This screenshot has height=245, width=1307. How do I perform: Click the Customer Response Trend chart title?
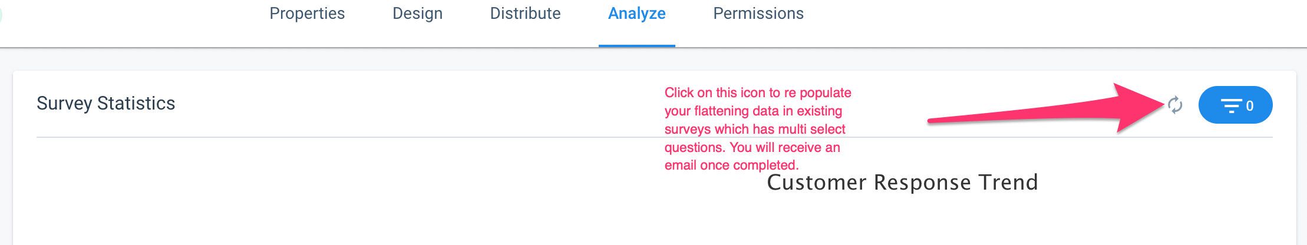point(902,182)
